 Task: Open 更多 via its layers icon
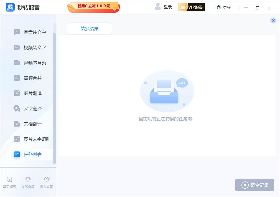coord(219,7)
